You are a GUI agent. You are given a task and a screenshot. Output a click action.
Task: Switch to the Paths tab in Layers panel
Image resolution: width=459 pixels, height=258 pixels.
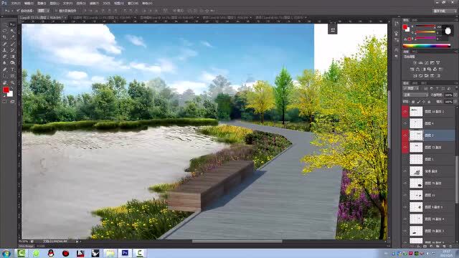click(424, 83)
